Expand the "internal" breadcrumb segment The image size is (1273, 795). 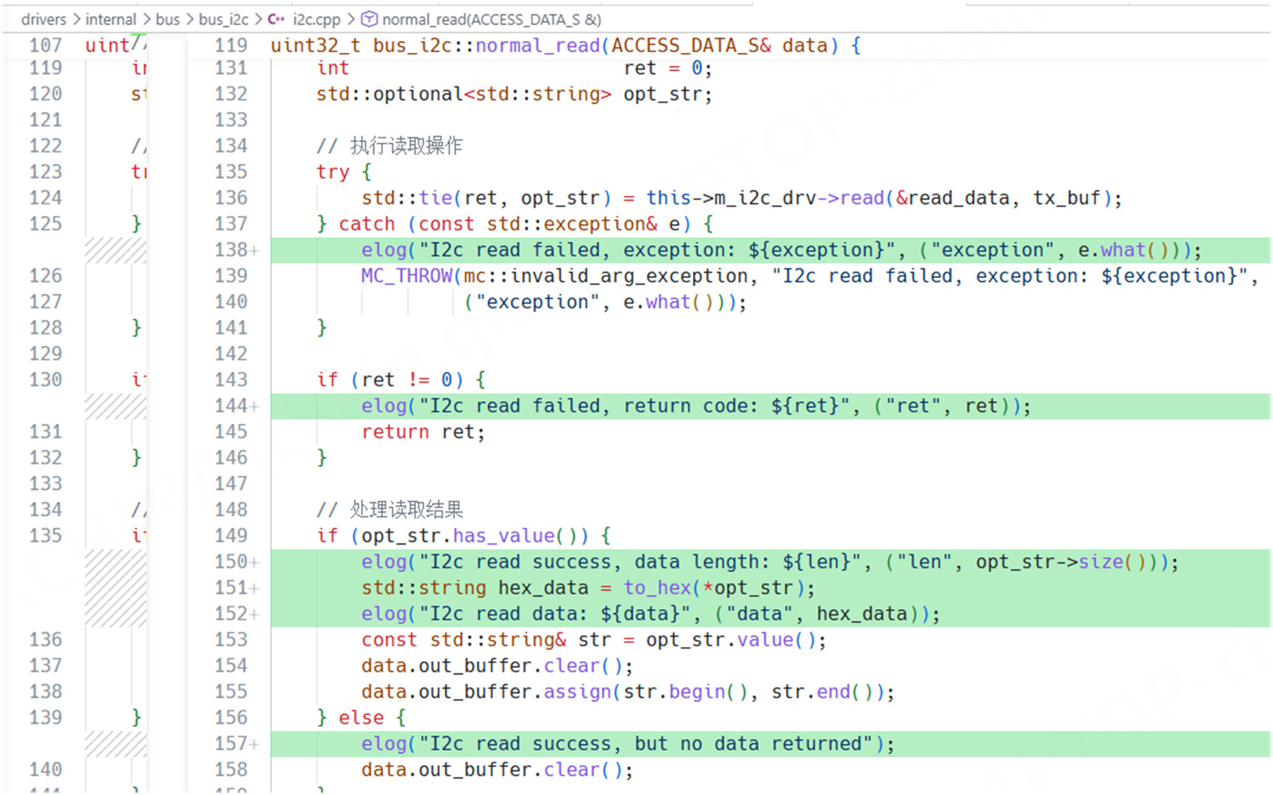[x=110, y=20]
